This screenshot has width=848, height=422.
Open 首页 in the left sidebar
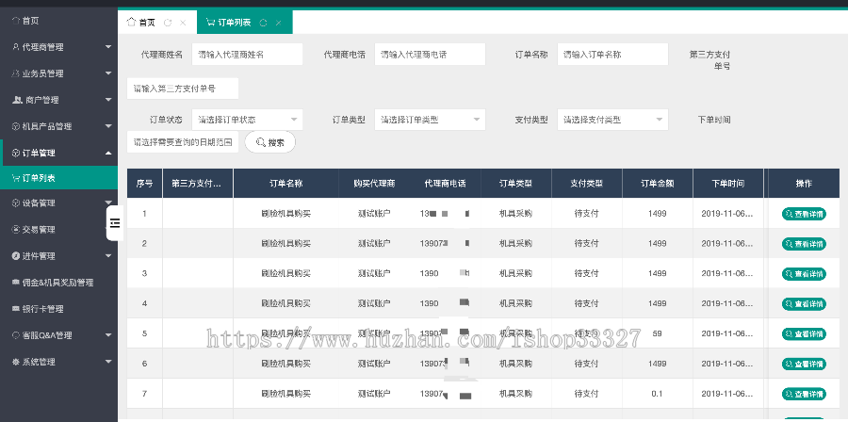(x=59, y=21)
